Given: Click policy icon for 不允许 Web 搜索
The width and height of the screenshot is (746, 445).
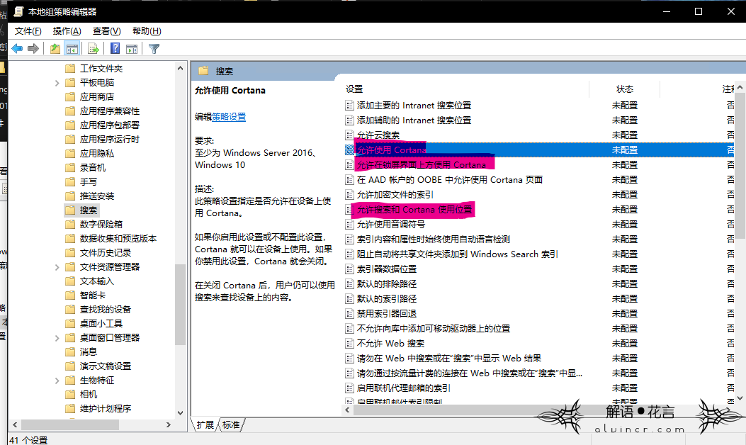Looking at the screenshot, I should point(350,344).
